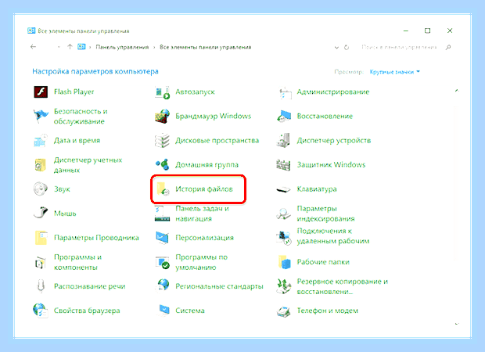Click the Диспетчер учетных данных icon
Screen dimensions: 485x352
click(x=41, y=165)
